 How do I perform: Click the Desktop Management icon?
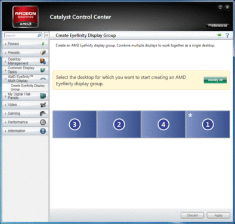click(43, 62)
